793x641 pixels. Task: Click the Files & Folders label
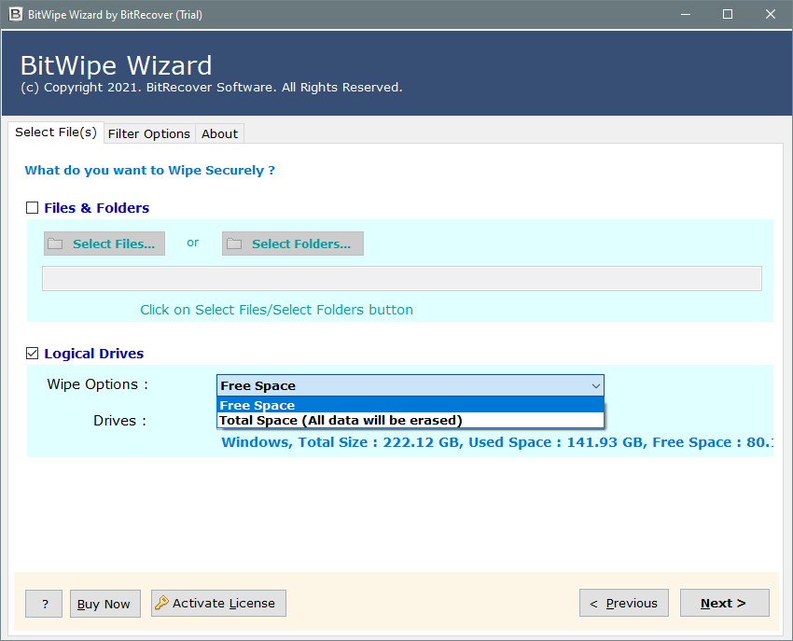(x=97, y=208)
